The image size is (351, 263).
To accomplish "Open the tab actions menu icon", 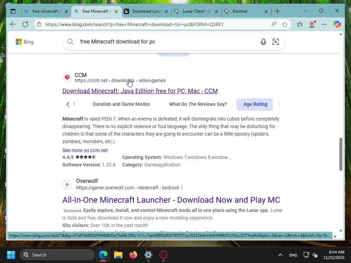I will tap(13, 11).
